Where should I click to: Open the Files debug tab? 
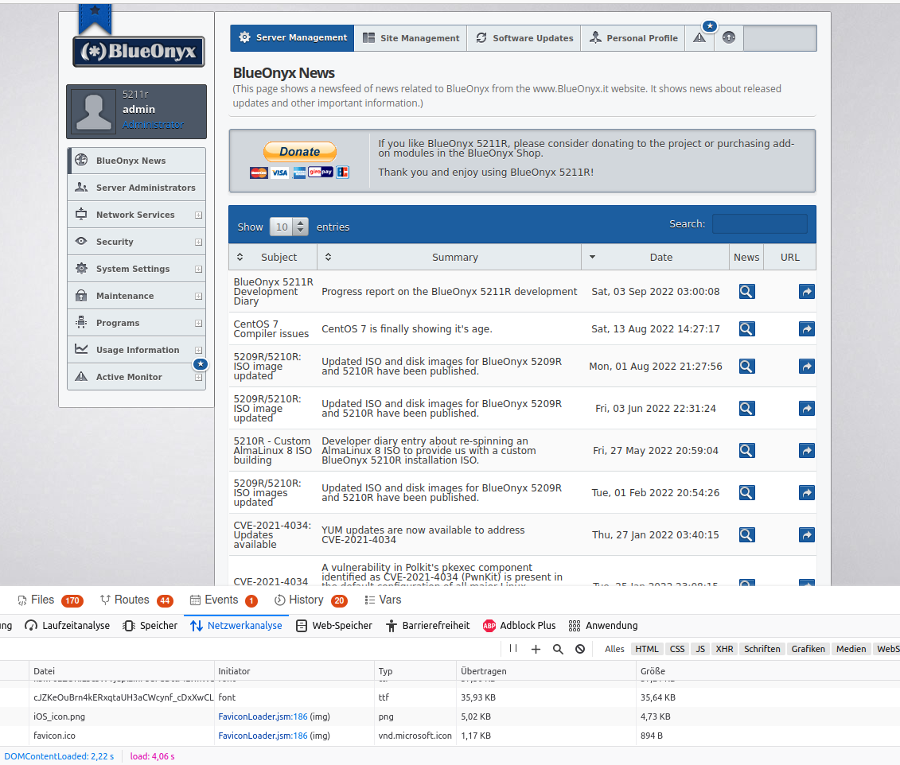(x=50, y=600)
